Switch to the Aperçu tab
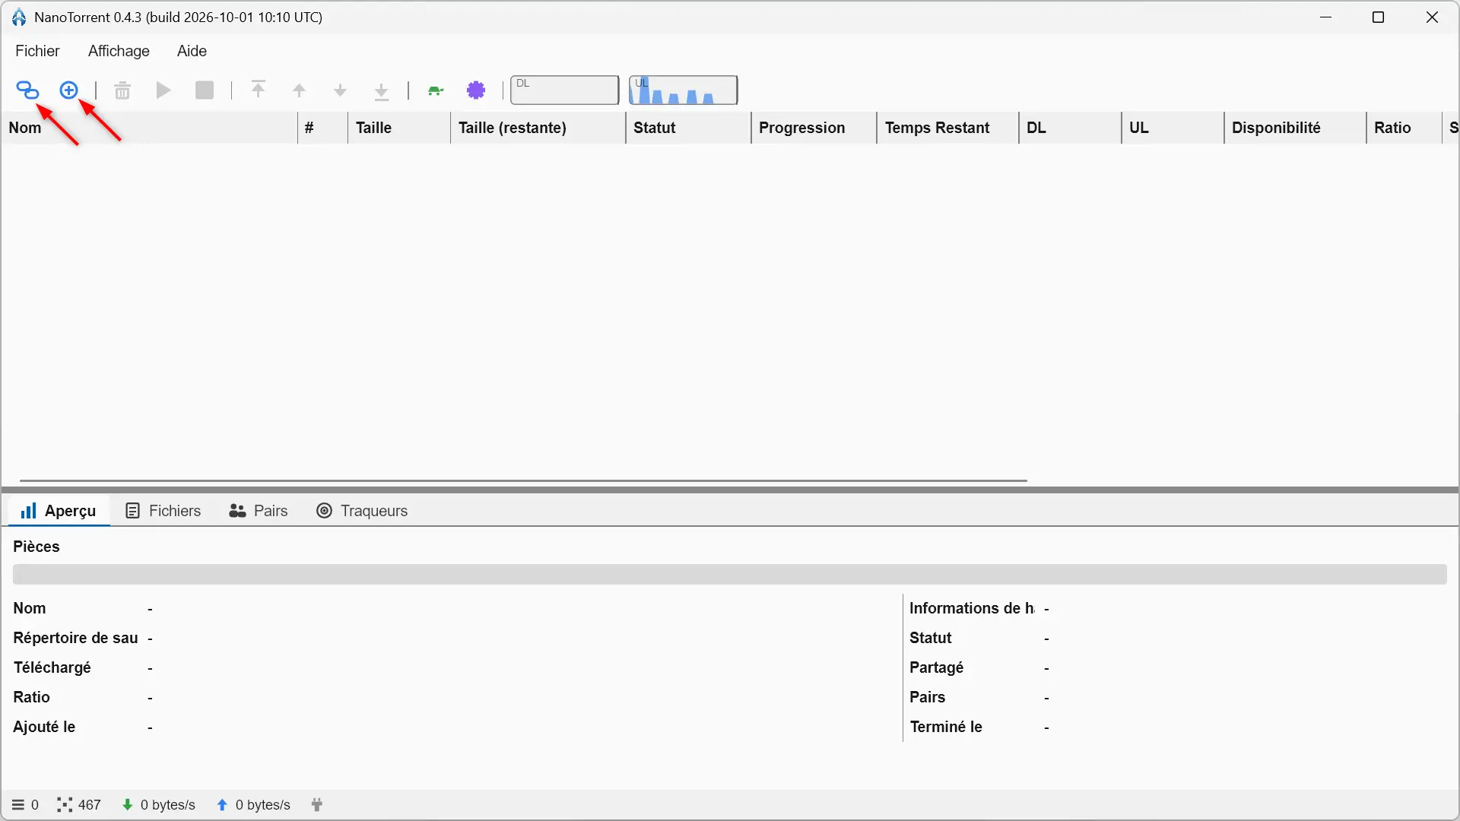Screen dimensions: 1460x821 point(59,511)
